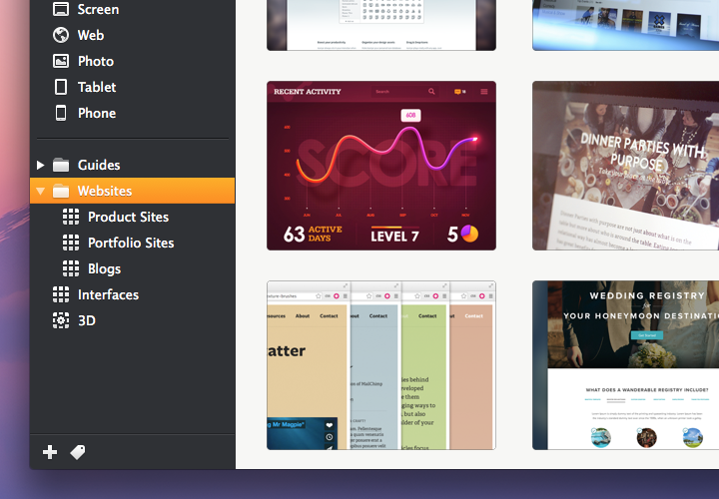Select the Screen icon in sidebar
Viewport: 719px width, 499px height.
tap(61, 9)
